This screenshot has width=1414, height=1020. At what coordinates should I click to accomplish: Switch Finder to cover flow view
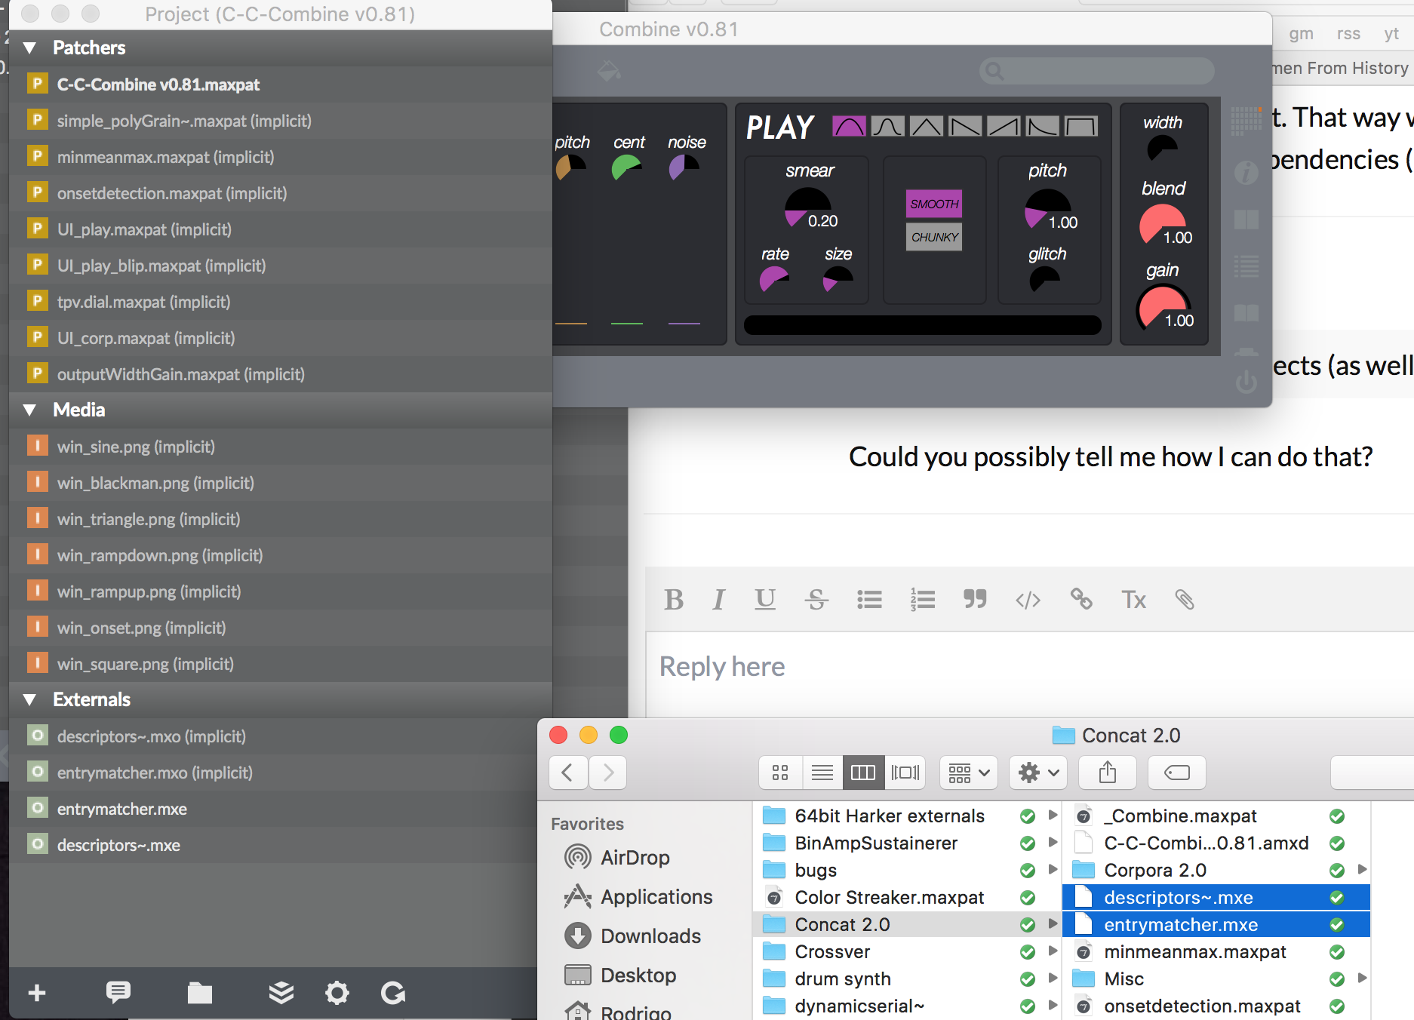(x=905, y=773)
